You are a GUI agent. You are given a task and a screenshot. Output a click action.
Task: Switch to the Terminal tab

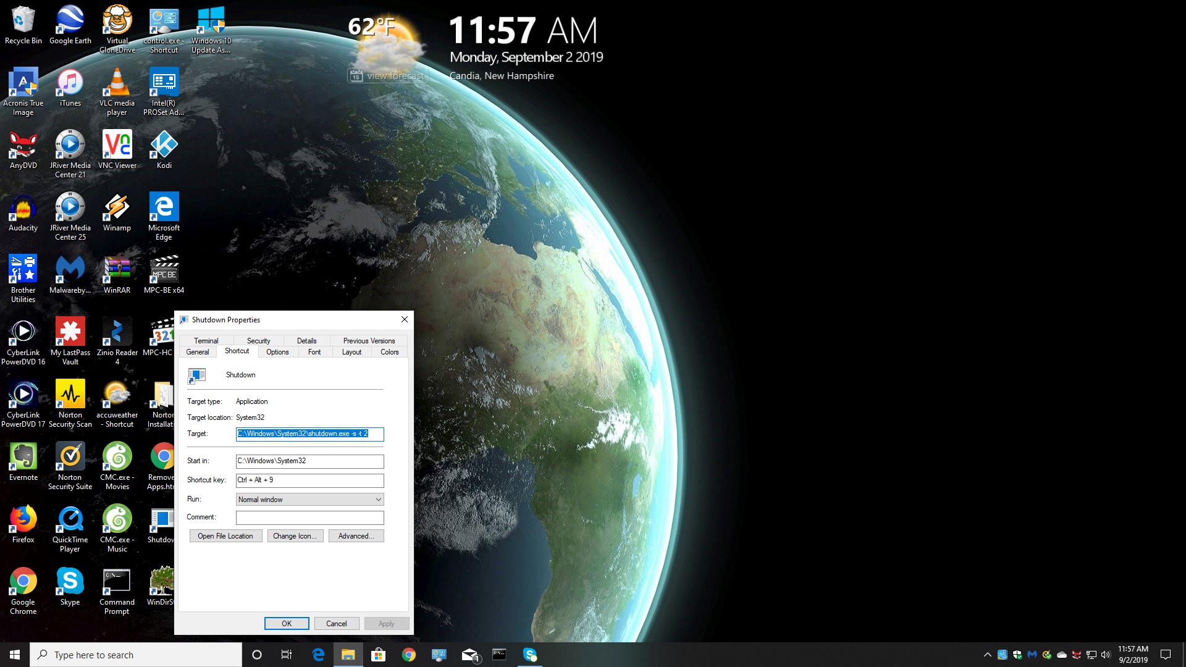click(206, 340)
